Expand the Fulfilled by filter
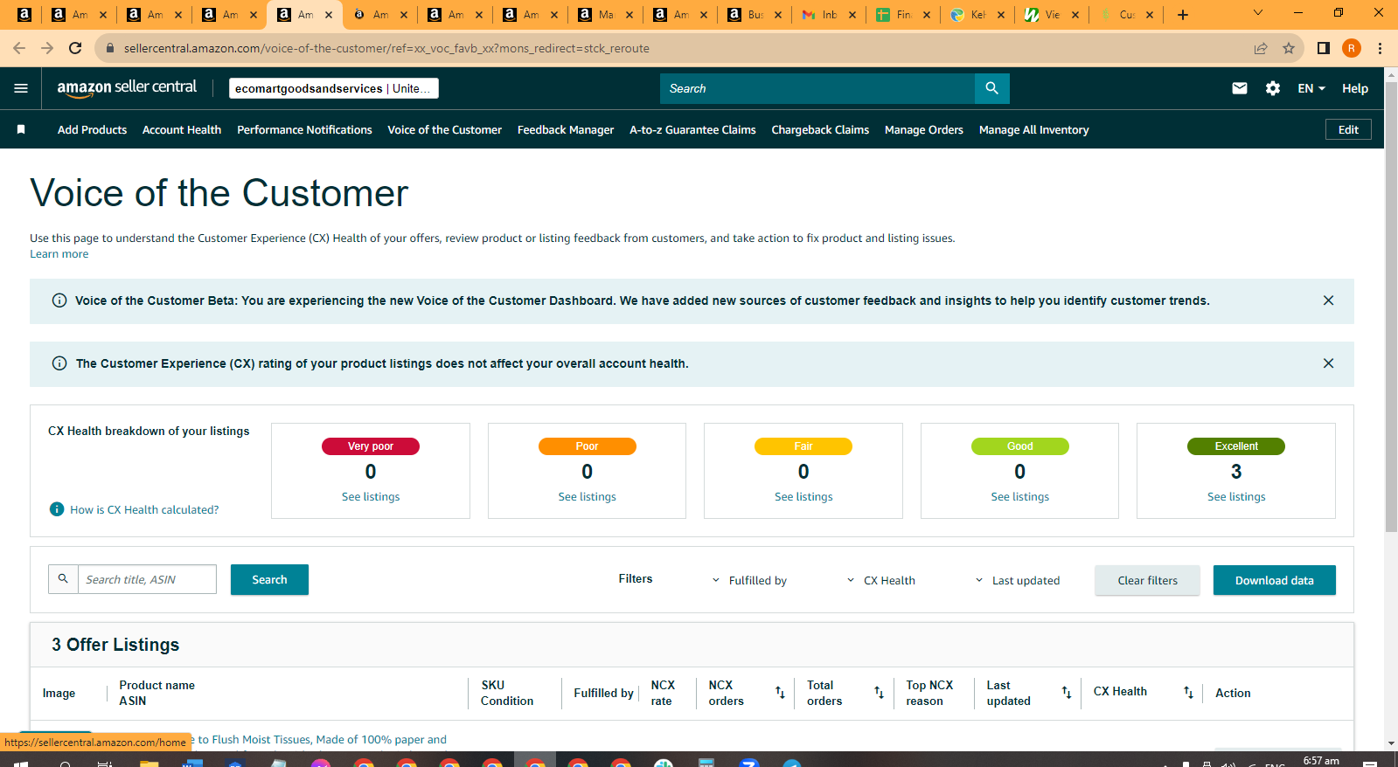Image resolution: width=1398 pixels, height=767 pixels. 749,580
